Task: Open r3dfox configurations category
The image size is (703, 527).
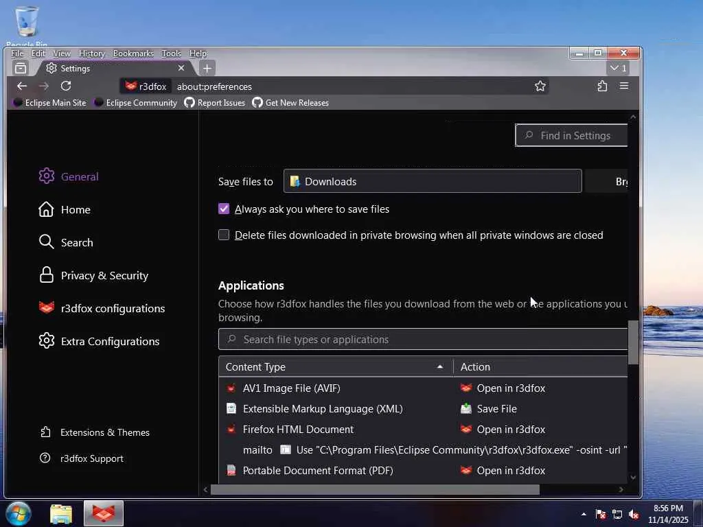Action: click(x=102, y=308)
